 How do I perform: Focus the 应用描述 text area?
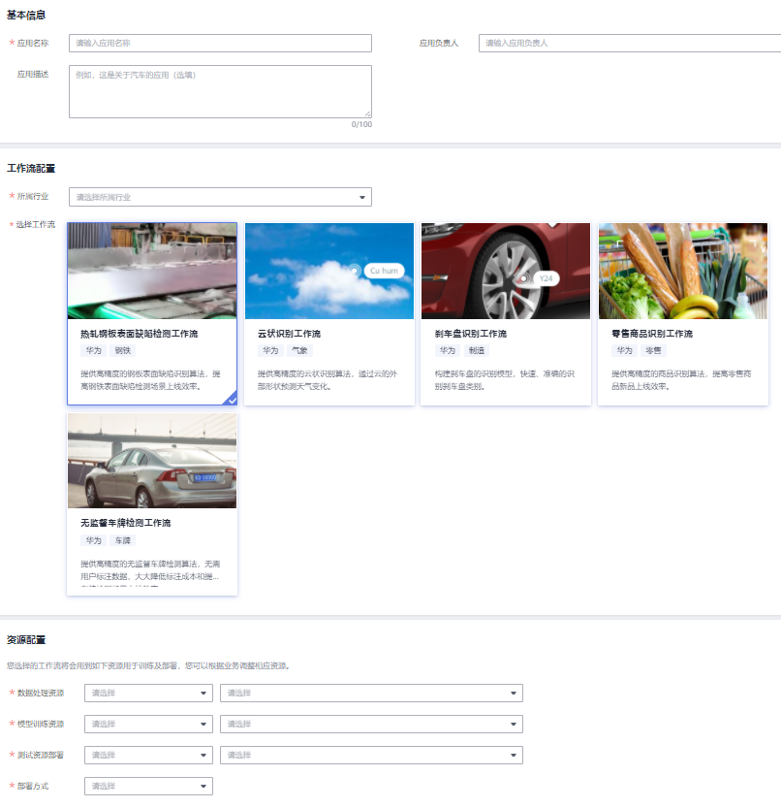click(x=220, y=92)
